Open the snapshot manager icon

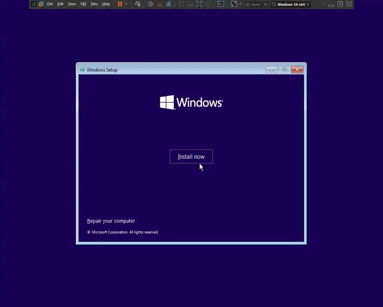168,4
